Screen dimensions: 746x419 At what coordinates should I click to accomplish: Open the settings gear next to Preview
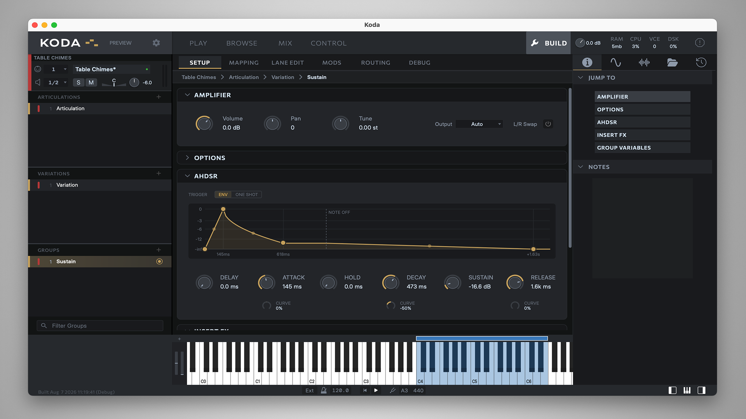click(x=156, y=43)
